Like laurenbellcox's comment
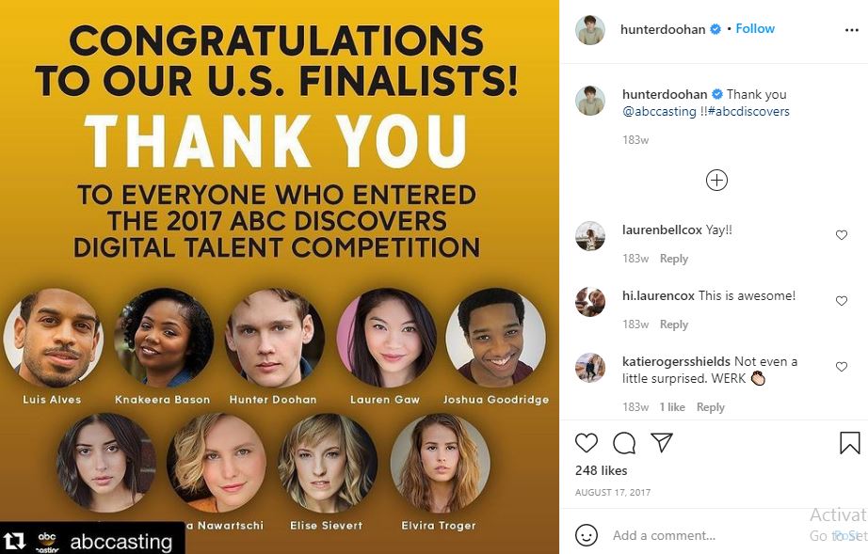The height and width of the screenshot is (554, 868). coord(842,235)
